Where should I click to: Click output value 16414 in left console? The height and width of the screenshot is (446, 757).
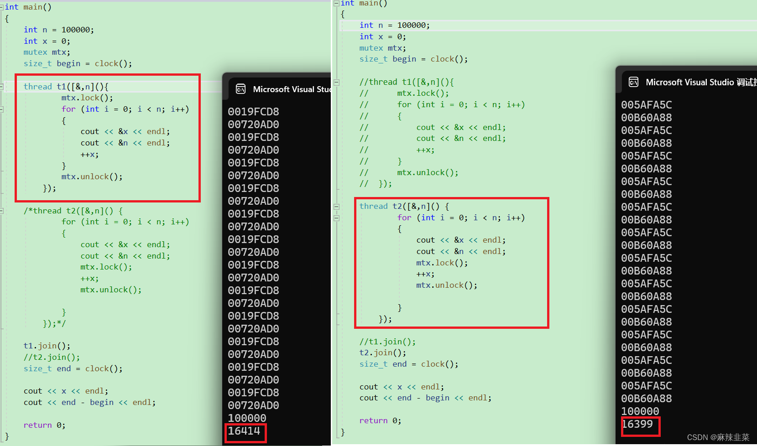(244, 431)
